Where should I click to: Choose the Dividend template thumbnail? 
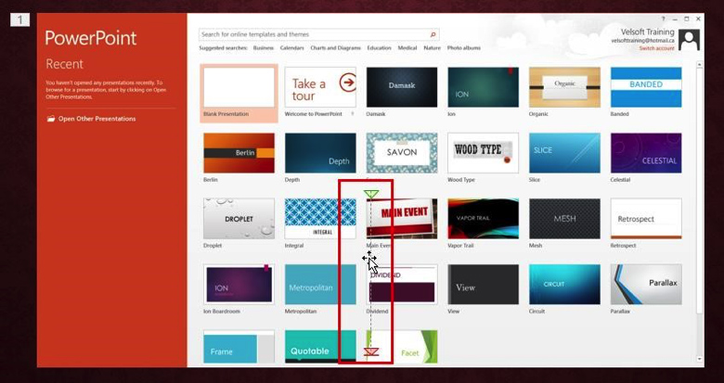402,285
